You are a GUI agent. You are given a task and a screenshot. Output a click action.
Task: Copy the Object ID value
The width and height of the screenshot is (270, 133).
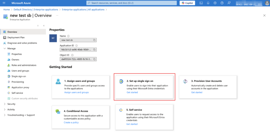[94, 59]
